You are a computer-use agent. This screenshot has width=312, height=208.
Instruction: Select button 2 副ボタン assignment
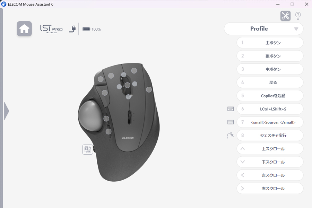click(270, 56)
